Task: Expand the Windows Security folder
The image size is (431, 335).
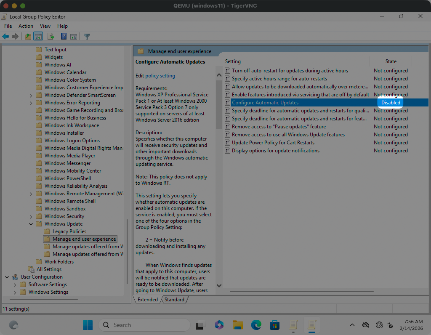Action: [x=31, y=216]
